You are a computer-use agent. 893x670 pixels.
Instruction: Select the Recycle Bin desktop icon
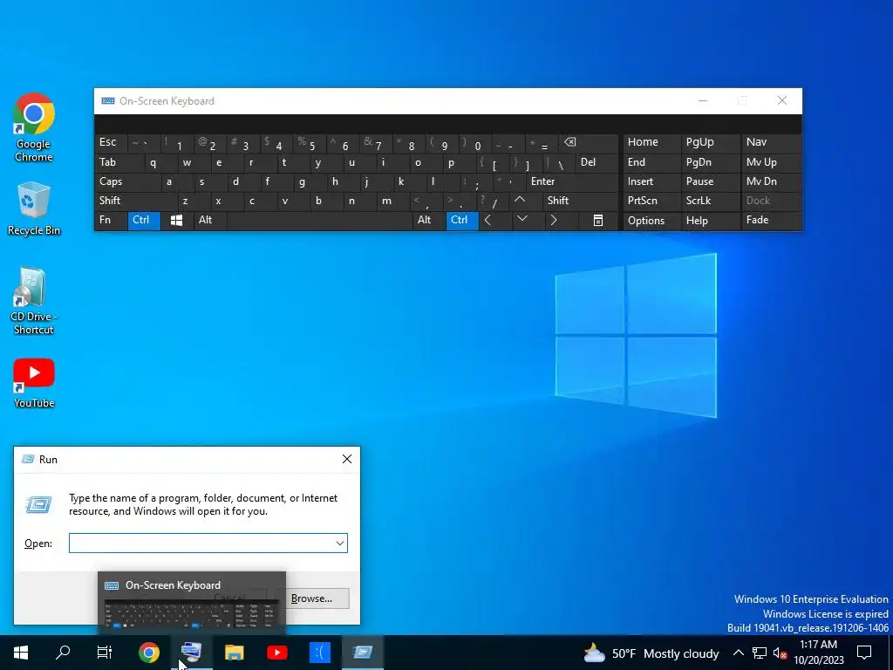click(x=34, y=209)
